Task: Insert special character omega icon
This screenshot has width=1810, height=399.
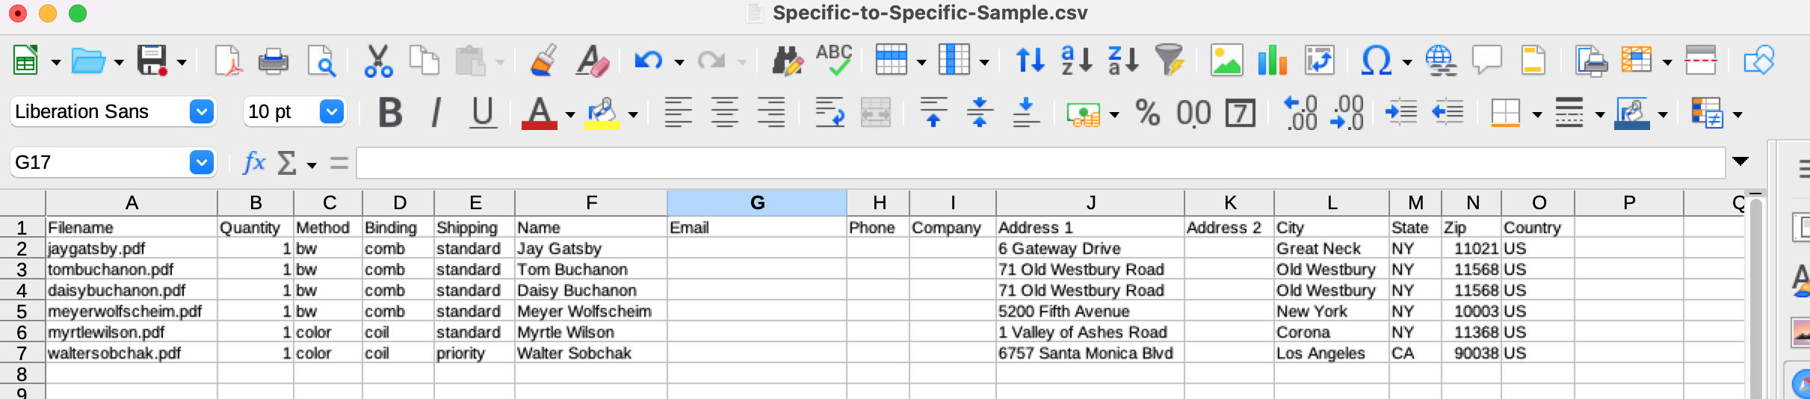Action: 1376,61
